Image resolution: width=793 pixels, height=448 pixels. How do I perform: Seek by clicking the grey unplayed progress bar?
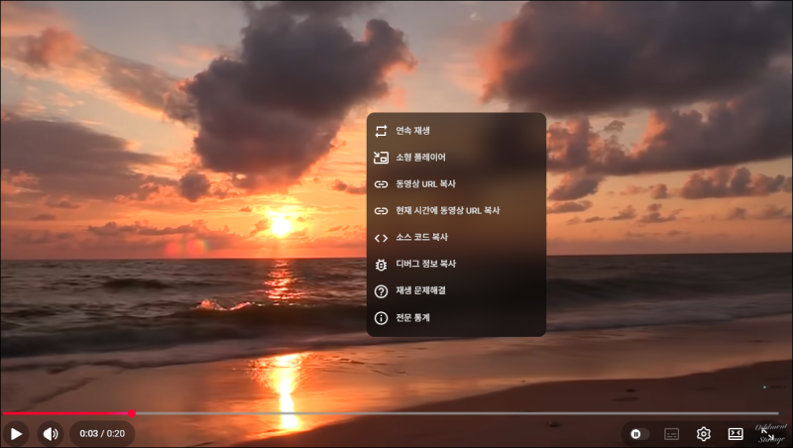(457, 413)
